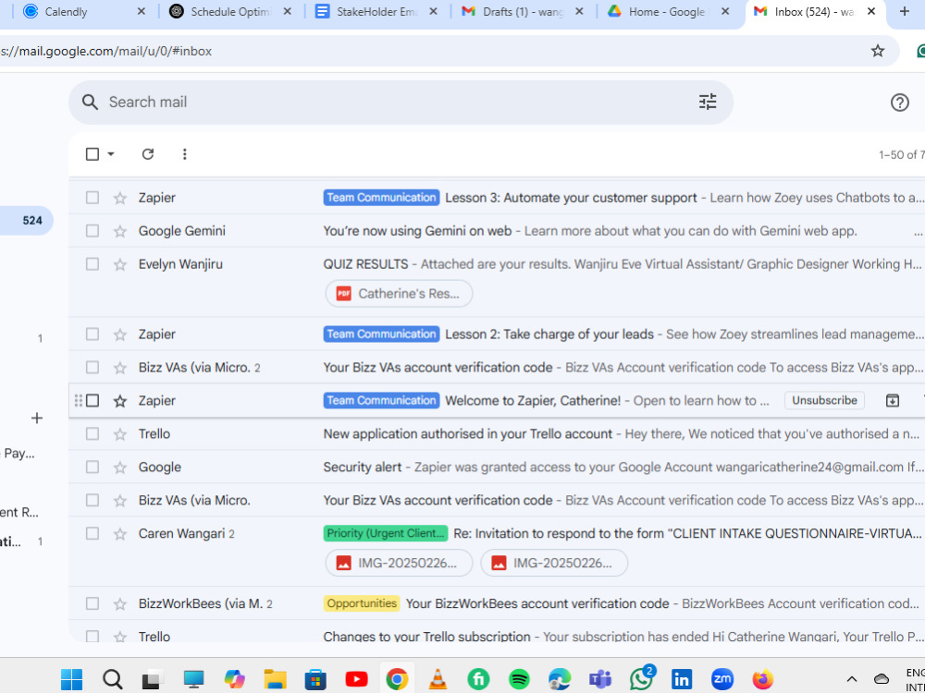Star the Google Security alert email
This screenshot has height=693, width=925.
(119, 468)
